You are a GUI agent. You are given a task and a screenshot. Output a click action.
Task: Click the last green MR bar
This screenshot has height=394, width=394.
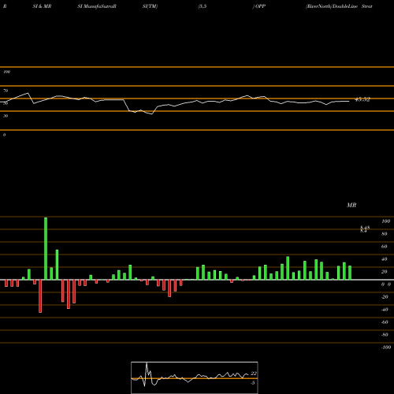tap(350, 273)
